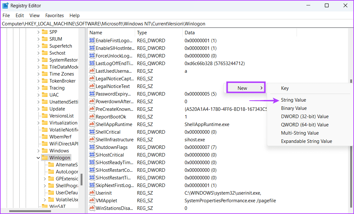This screenshot has width=354, height=214.
Task: Expand the GPExtensions subkey chevron
Action: (45, 179)
